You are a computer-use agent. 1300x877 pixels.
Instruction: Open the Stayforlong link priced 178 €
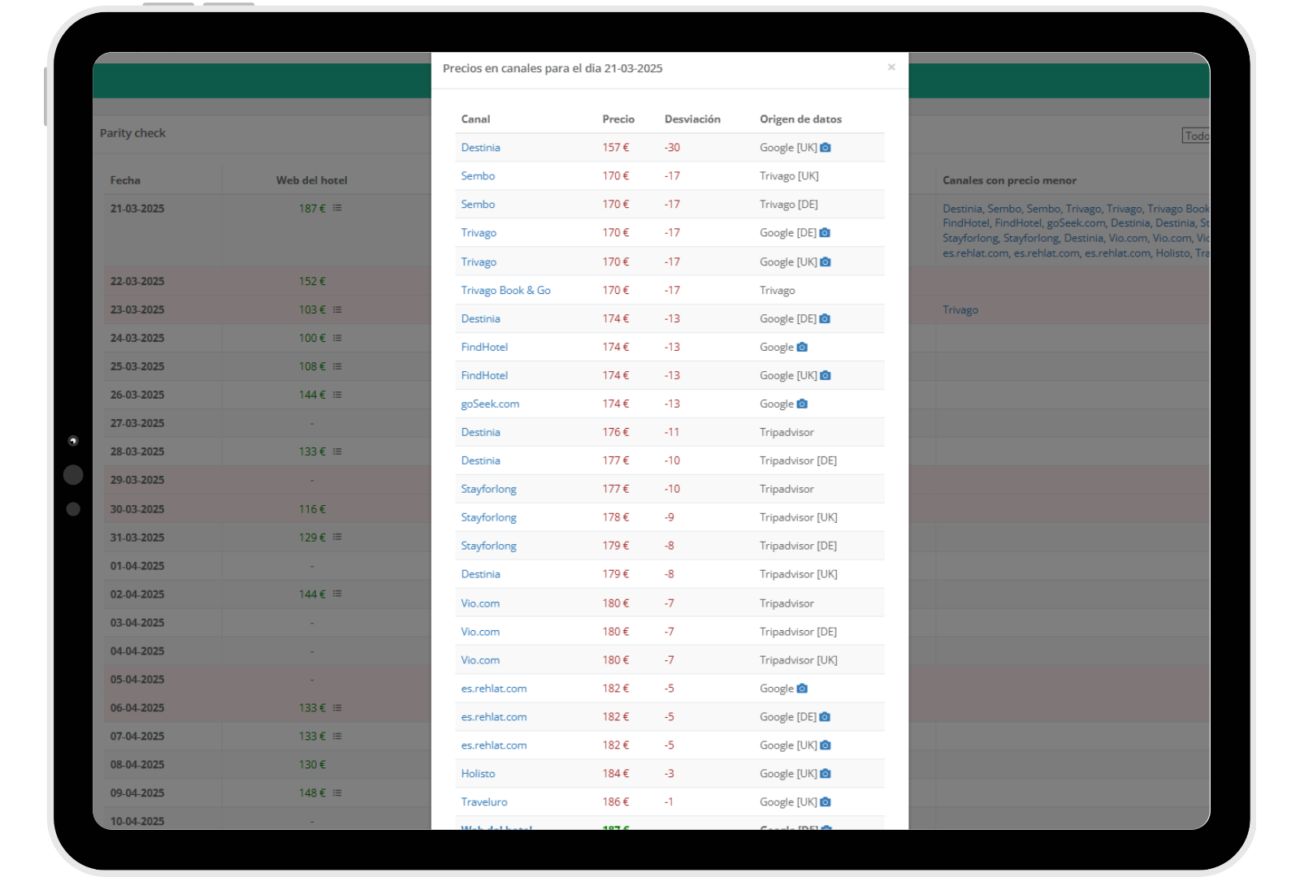(488, 518)
